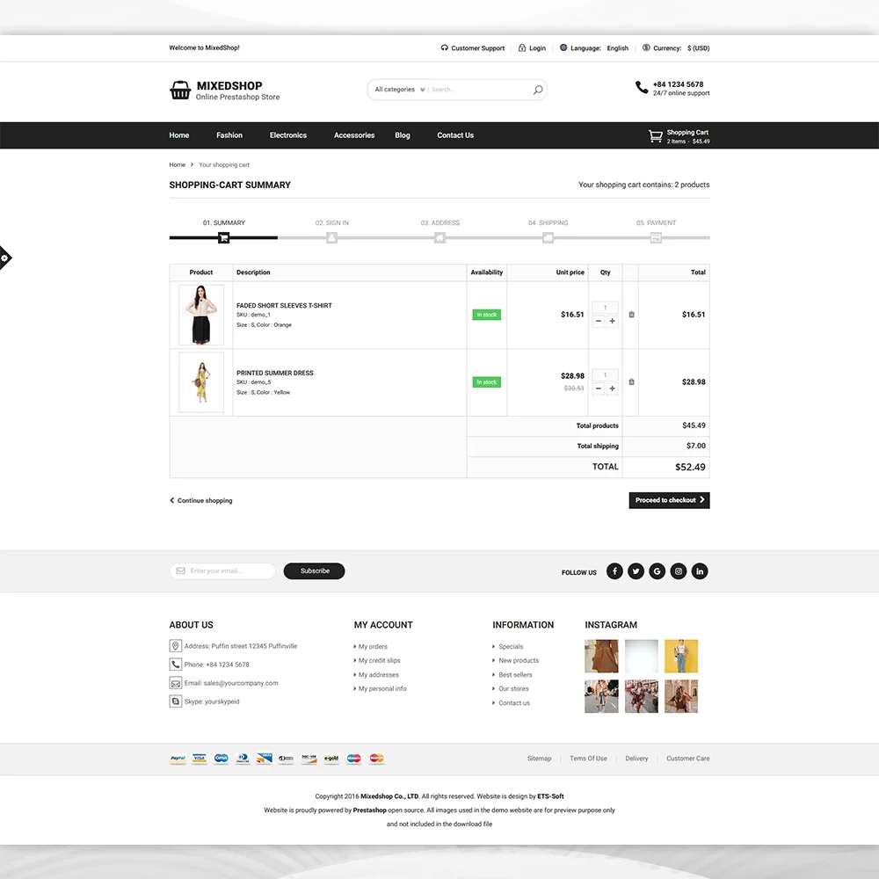
Task: Delete the Faded Short Sleeves T-shirt item
Action: (x=631, y=315)
